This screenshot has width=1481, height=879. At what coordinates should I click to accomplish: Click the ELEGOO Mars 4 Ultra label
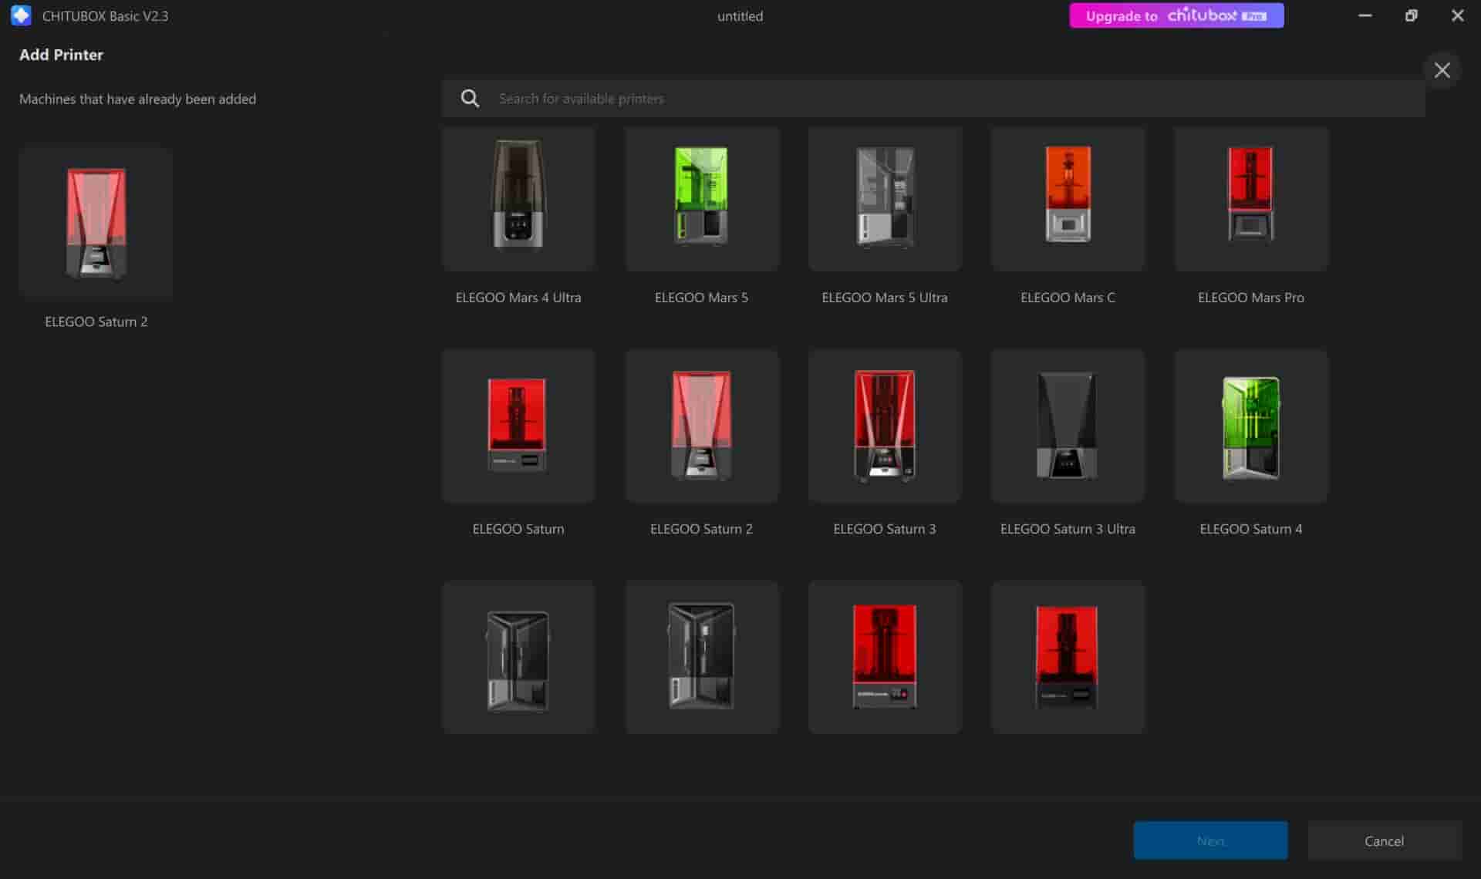coord(518,298)
